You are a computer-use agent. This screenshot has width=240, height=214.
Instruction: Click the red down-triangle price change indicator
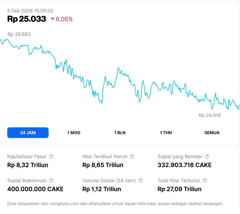coord(53,19)
